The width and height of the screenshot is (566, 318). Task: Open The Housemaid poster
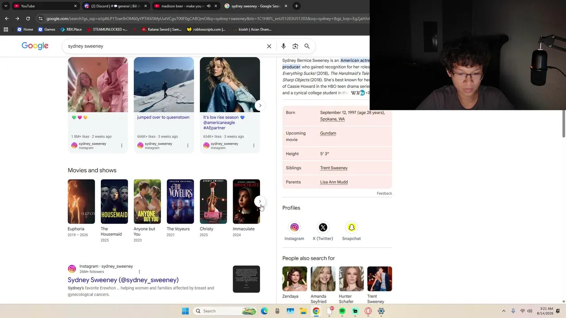(x=114, y=201)
